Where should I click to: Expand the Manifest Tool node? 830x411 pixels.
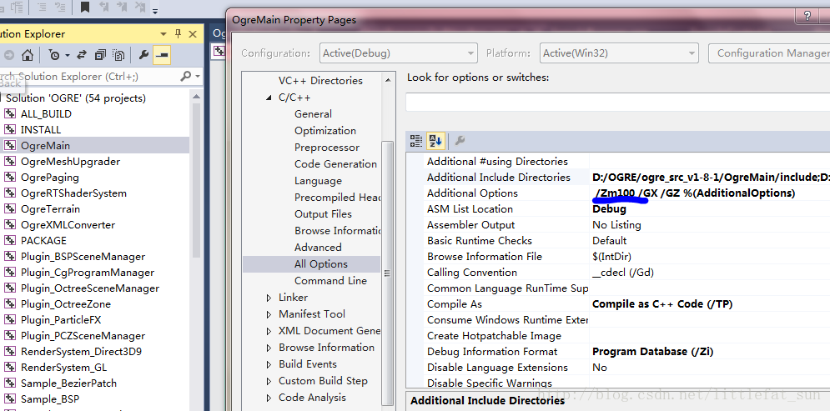tap(269, 314)
